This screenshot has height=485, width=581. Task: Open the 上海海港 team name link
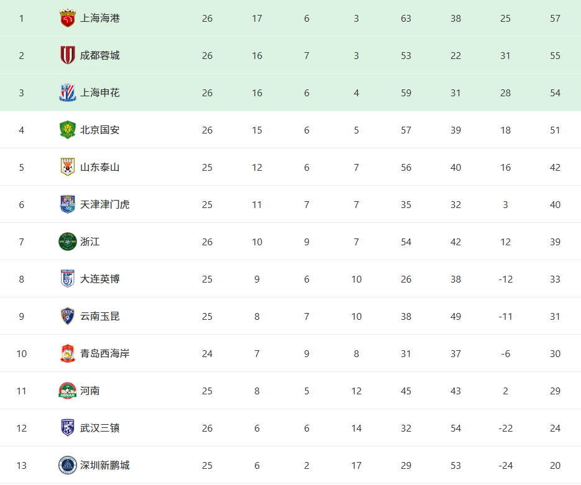coord(99,19)
